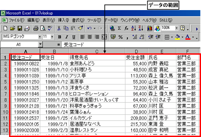Open the yellow fill color swatch
This screenshot has height=137, width=201.
click(178, 37)
